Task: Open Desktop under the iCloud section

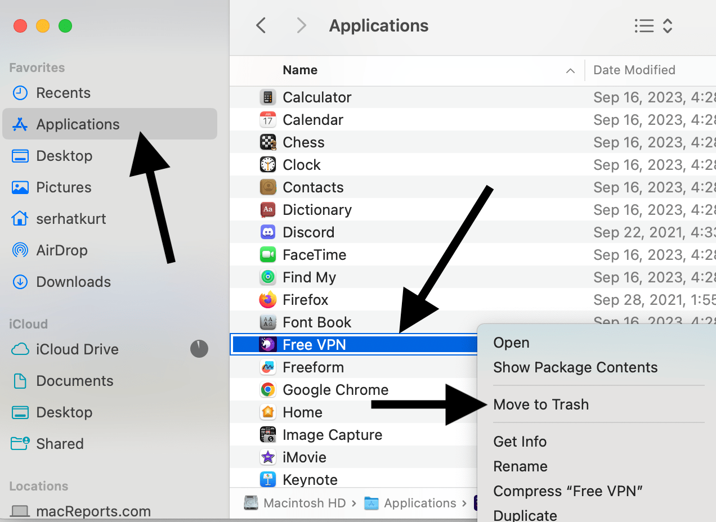Action: pyautogui.click(x=110, y=412)
